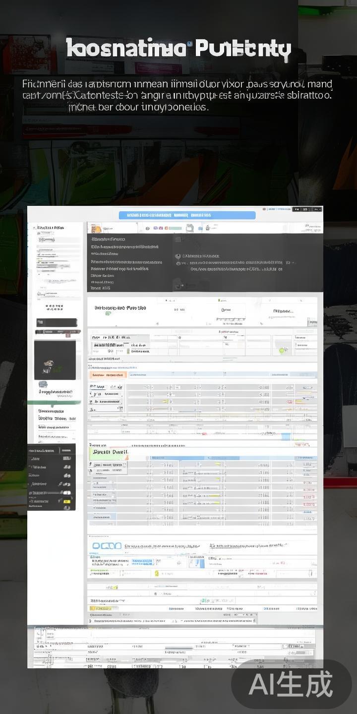The image size is (357, 714).
Task: Click the dark grey bar in the left sidebar
Action: click(x=56, y=323)
